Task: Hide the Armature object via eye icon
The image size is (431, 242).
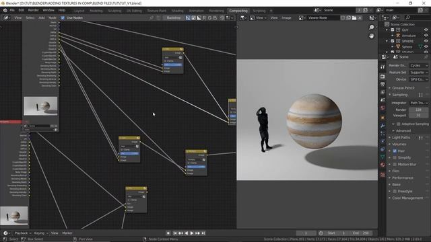Action: (426, 36)
